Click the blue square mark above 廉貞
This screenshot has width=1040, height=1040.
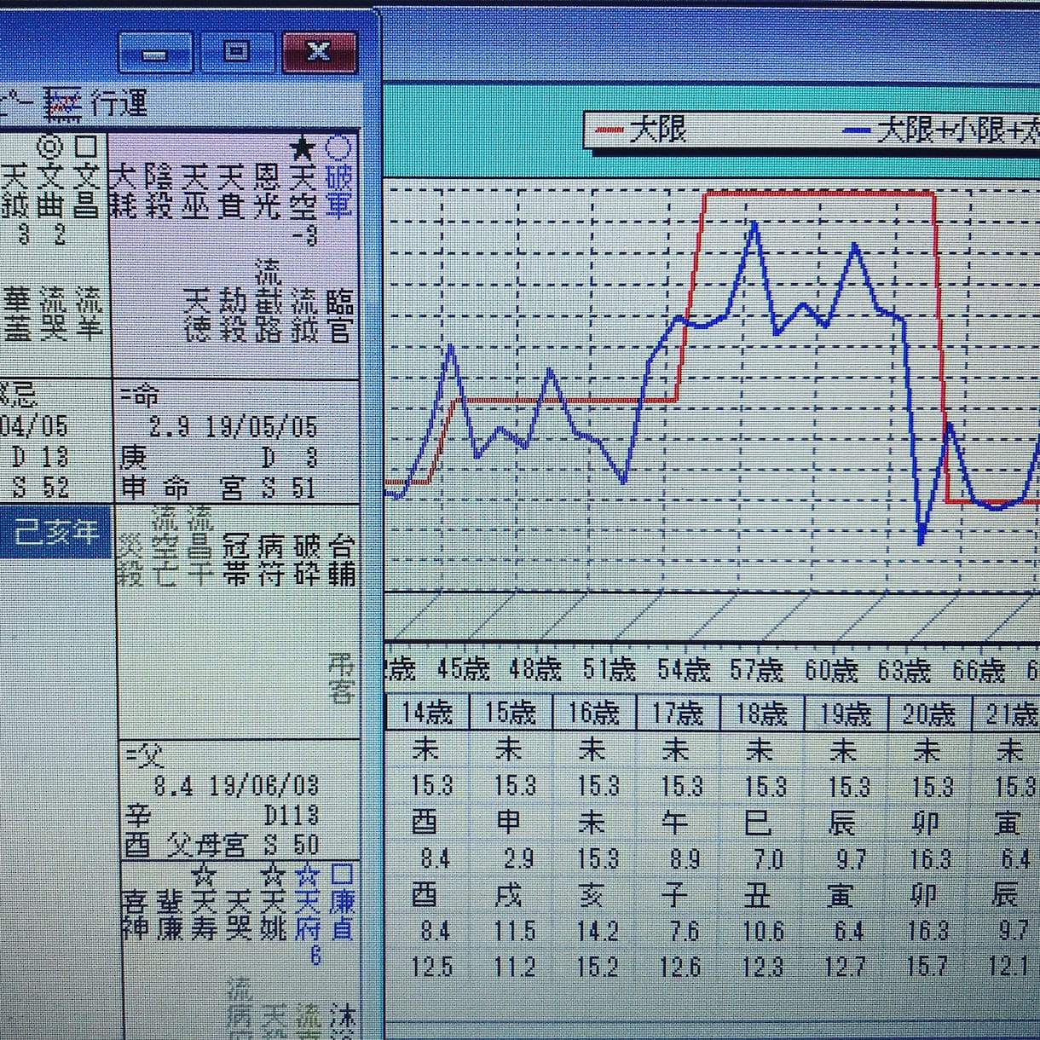(x=342, y=874)
